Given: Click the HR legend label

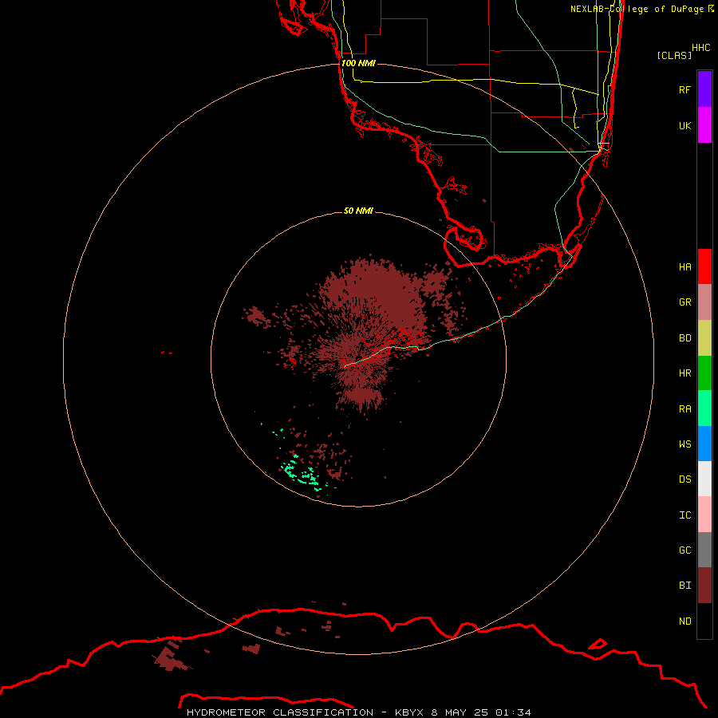Looking at the screenshot, I should 684,373.
